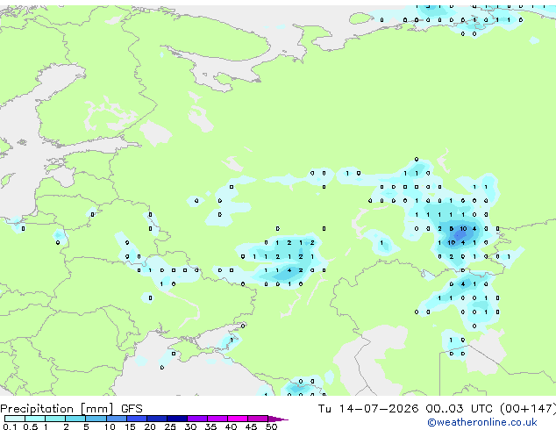Click the legend arrow tip above 50

coord(278,419)
